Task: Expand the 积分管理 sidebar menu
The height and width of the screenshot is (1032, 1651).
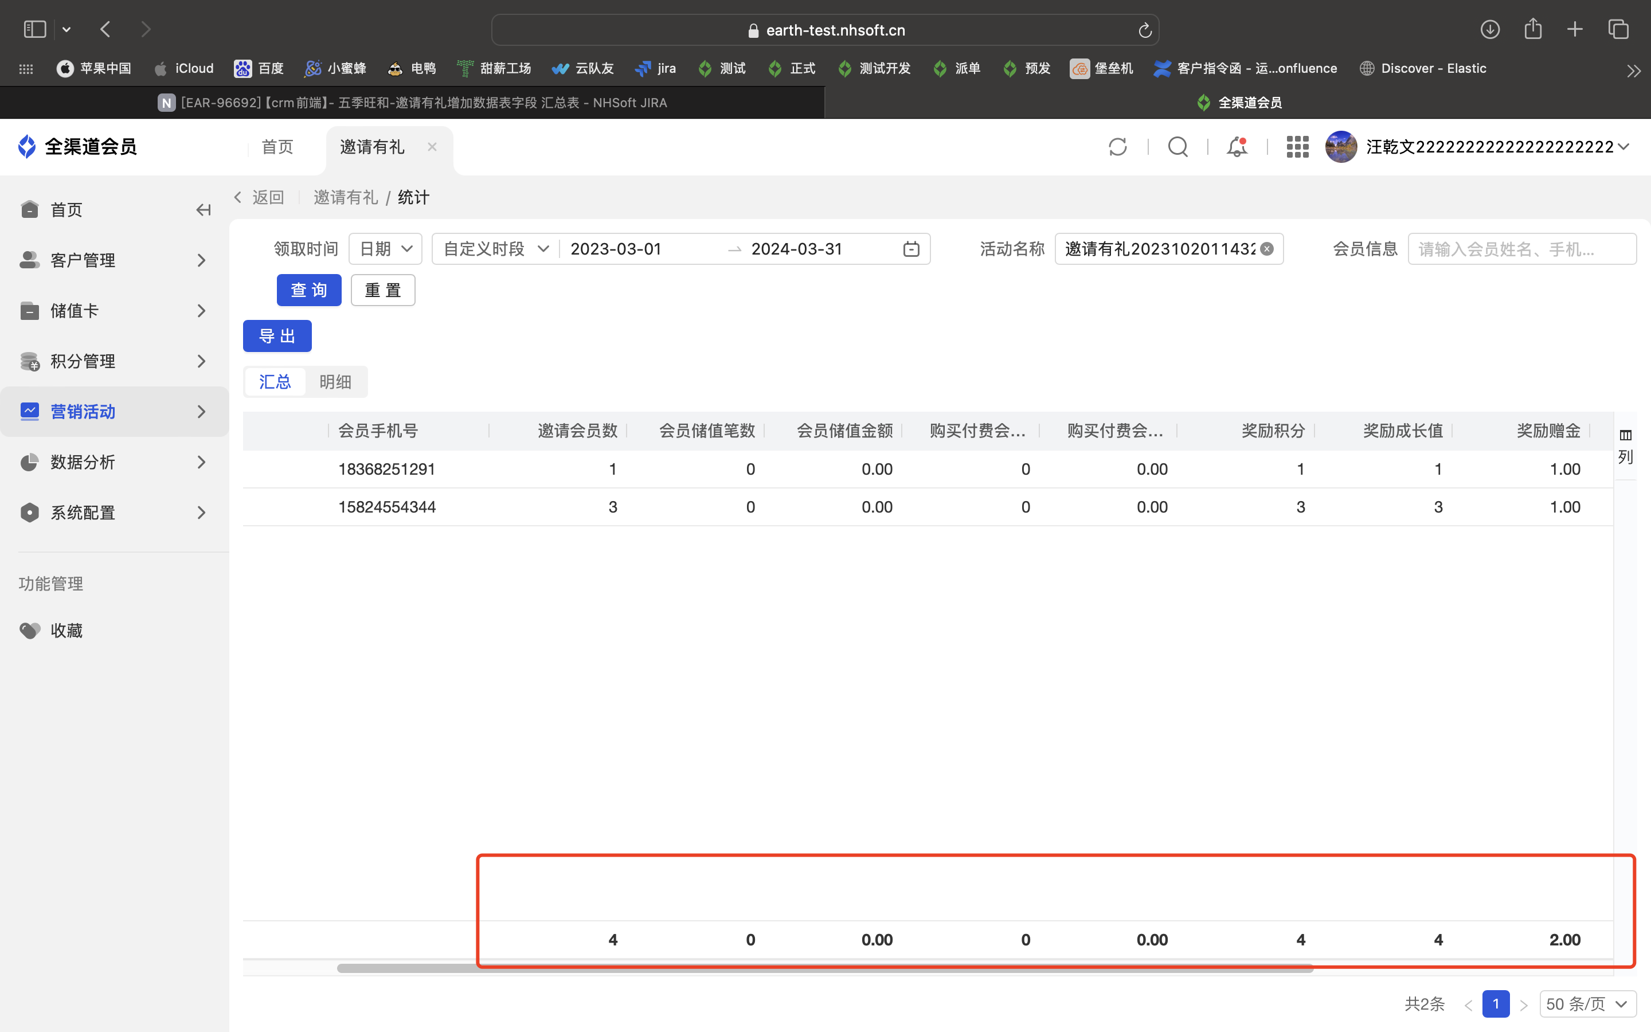Action: click(115, 361)
